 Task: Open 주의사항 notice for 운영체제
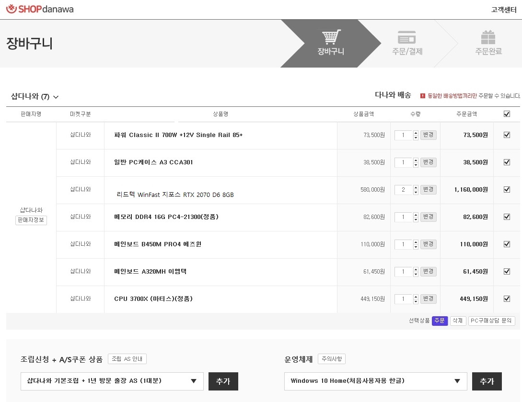pos(332,359)
